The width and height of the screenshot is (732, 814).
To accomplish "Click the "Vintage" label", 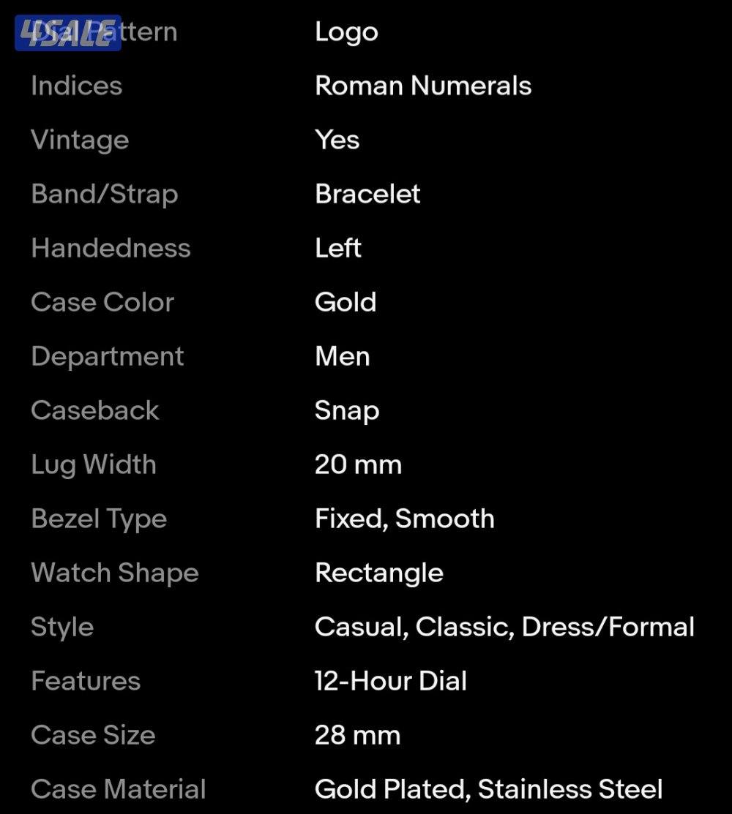I will [x=80, y=140].
